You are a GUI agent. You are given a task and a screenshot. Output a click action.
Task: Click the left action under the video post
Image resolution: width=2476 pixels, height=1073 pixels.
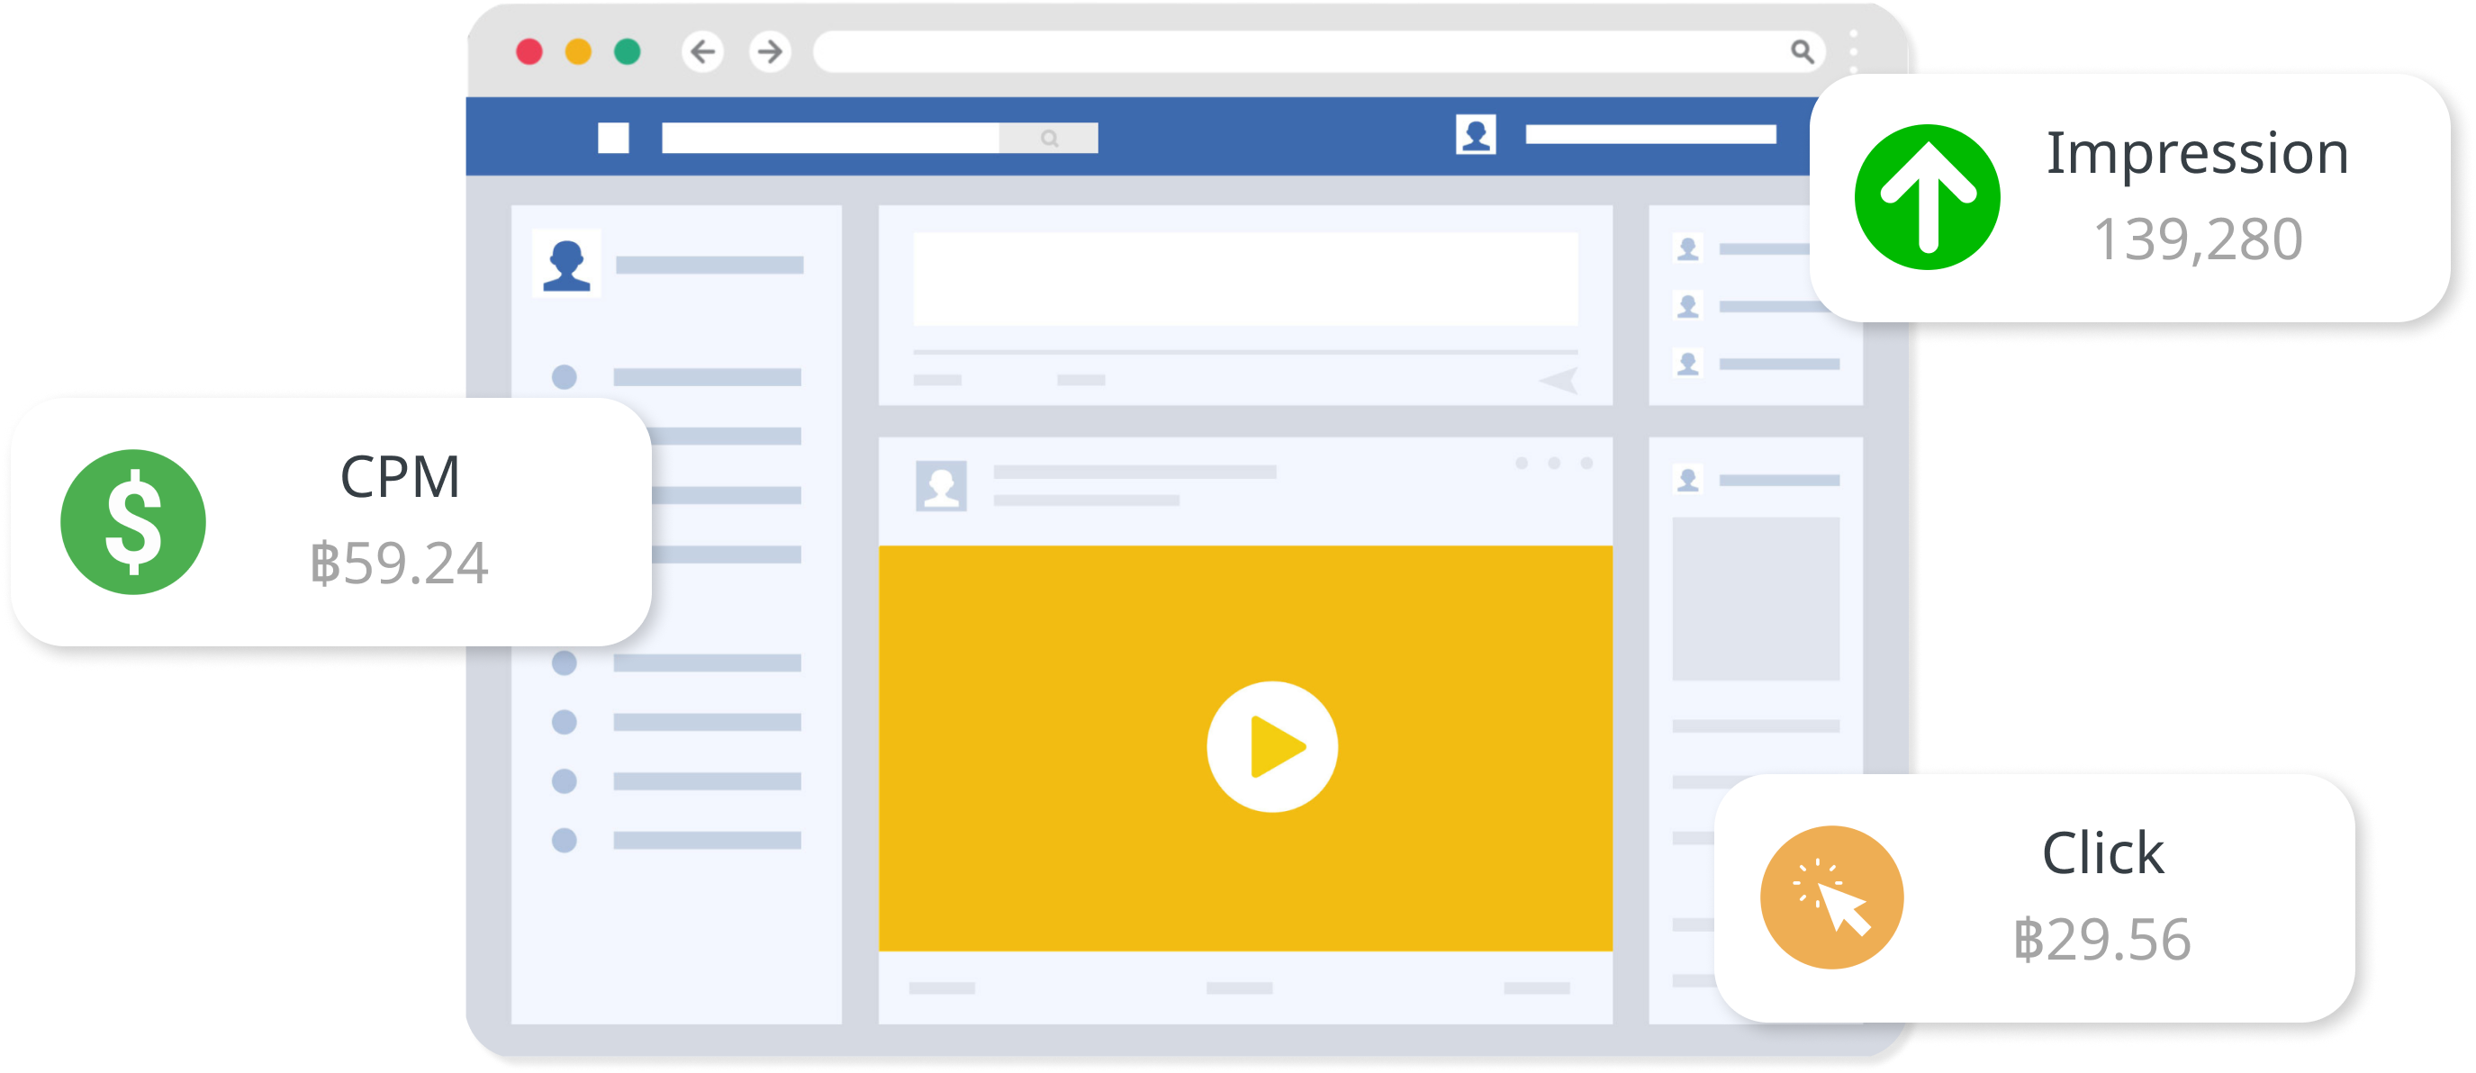coord(942,987)
